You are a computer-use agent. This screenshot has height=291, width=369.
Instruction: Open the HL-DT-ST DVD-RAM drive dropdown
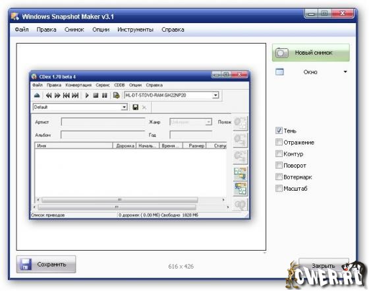pyautogui.click(x=215, y=96)
